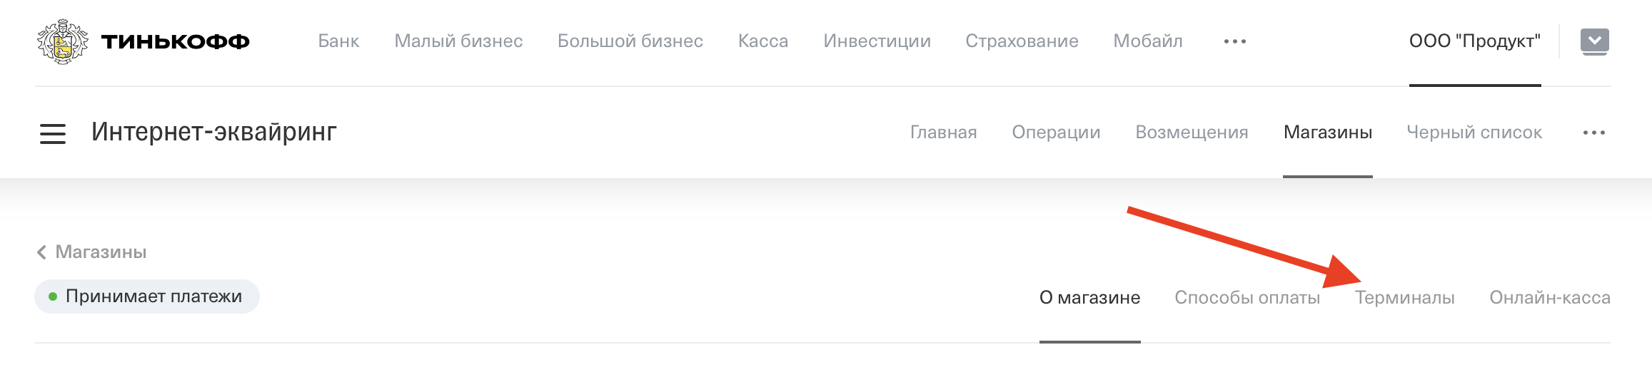The image size is (1652, 382).
Task: Navigate to Касса
Action: pyautogui.click(x=763, y=41)
